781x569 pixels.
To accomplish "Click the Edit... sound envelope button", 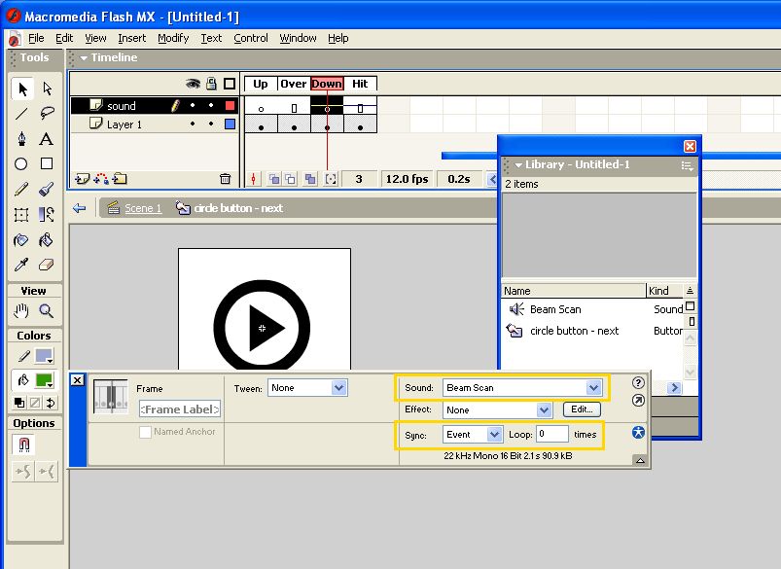I will click(x=582, y=409).
